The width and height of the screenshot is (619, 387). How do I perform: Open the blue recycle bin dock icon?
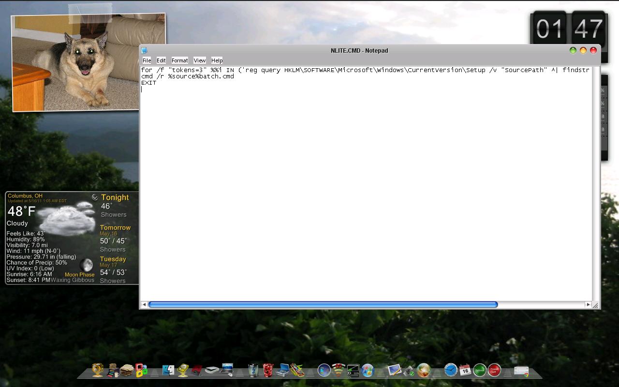click(253, 371)
